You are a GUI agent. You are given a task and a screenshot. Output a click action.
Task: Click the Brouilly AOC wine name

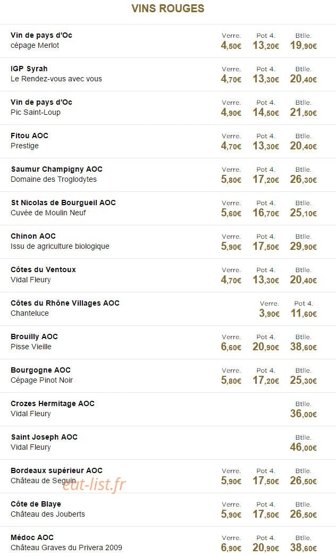tap(34, 336)
